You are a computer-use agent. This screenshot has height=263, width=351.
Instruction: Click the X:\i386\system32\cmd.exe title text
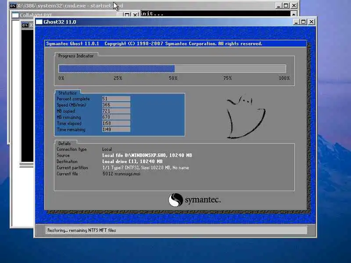(70, 6)
